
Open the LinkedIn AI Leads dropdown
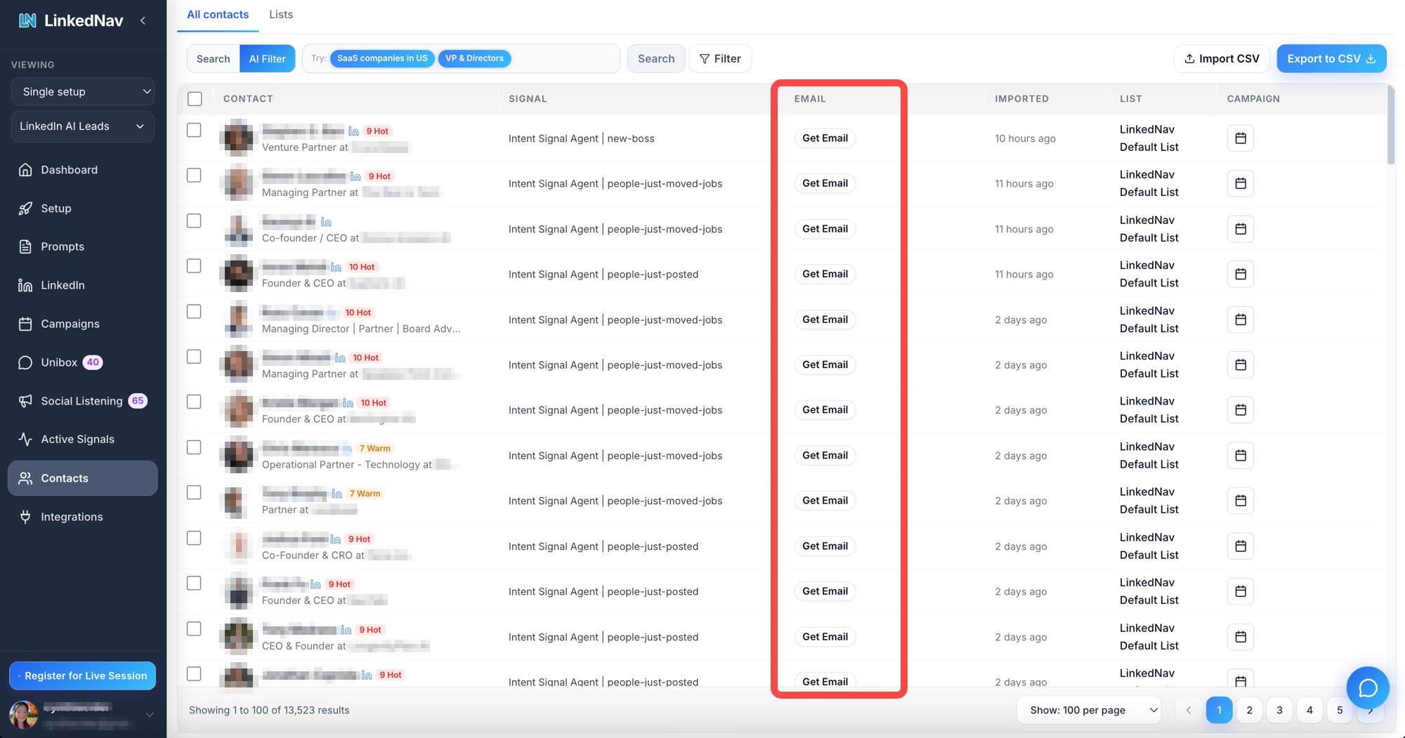[x=83, y=126]
